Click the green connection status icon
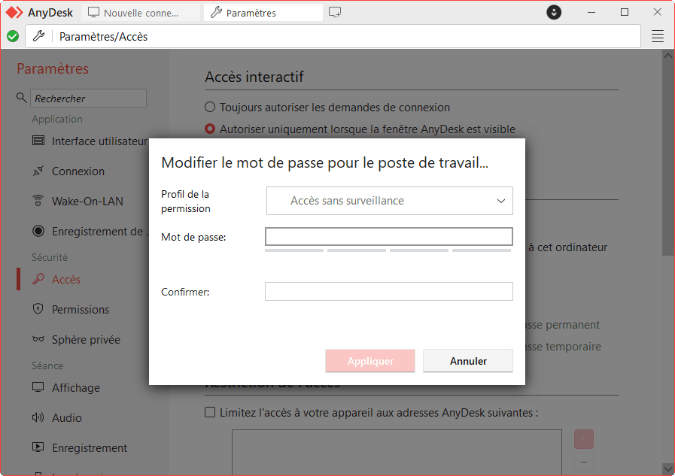 point(13,36)
